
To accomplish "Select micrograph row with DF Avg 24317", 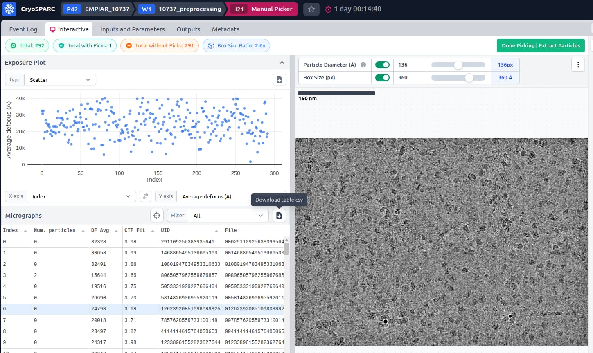I will click(x=143, y=342).
